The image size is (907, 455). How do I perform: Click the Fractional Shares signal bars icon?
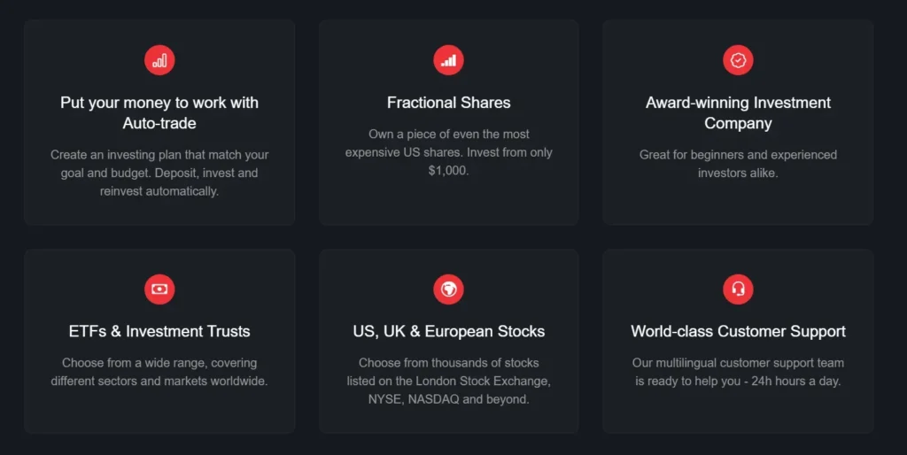pyautogui.click(x=448, y=60)
